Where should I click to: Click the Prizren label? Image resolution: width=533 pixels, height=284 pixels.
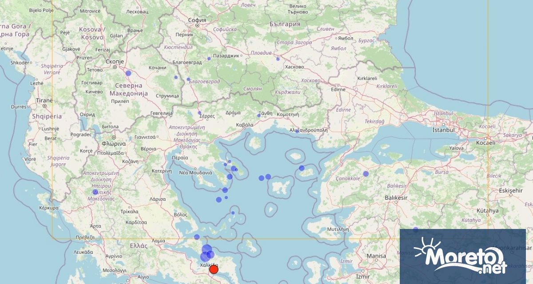tap(84, 58)
